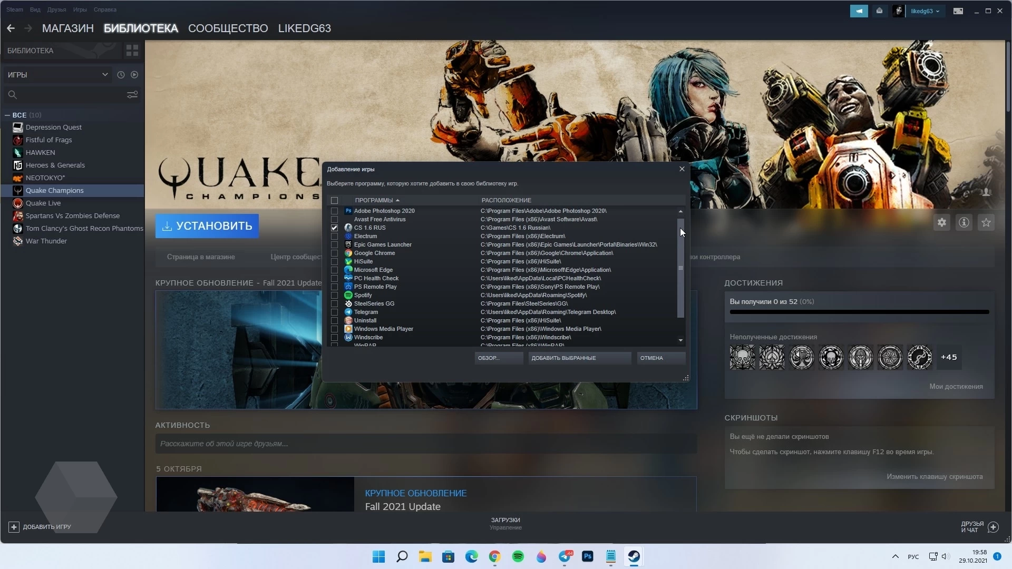Viewport: 1012px width, 569px height.
Task: Open the Steam menu
Action: (15, 9)
